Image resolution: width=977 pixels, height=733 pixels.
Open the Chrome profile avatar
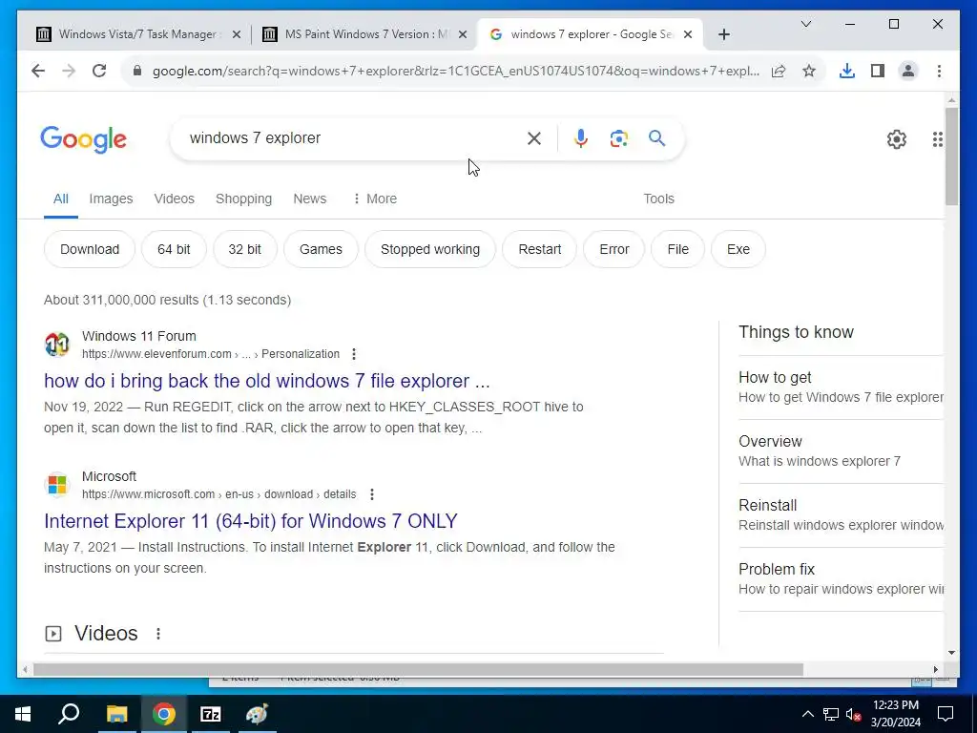pos(908,71)
